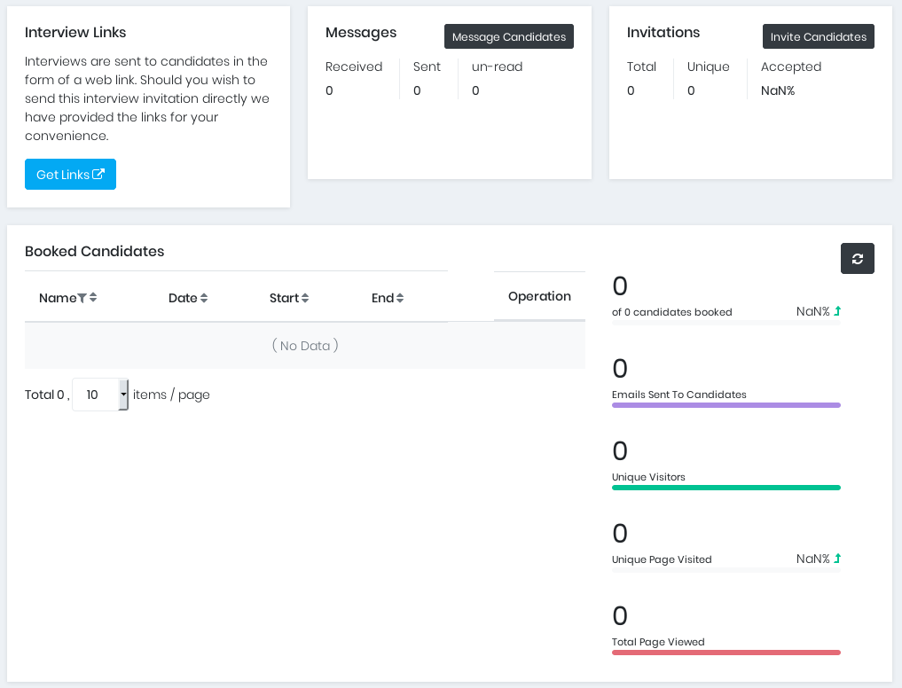Click green arrow beside candidates booked NaN%
Screen dimensions: 902x688
pyautogui.click(x=837, y=311)
